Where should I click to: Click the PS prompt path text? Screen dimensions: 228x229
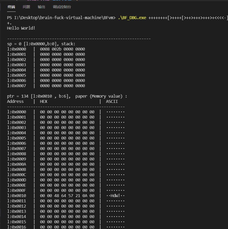61,18
